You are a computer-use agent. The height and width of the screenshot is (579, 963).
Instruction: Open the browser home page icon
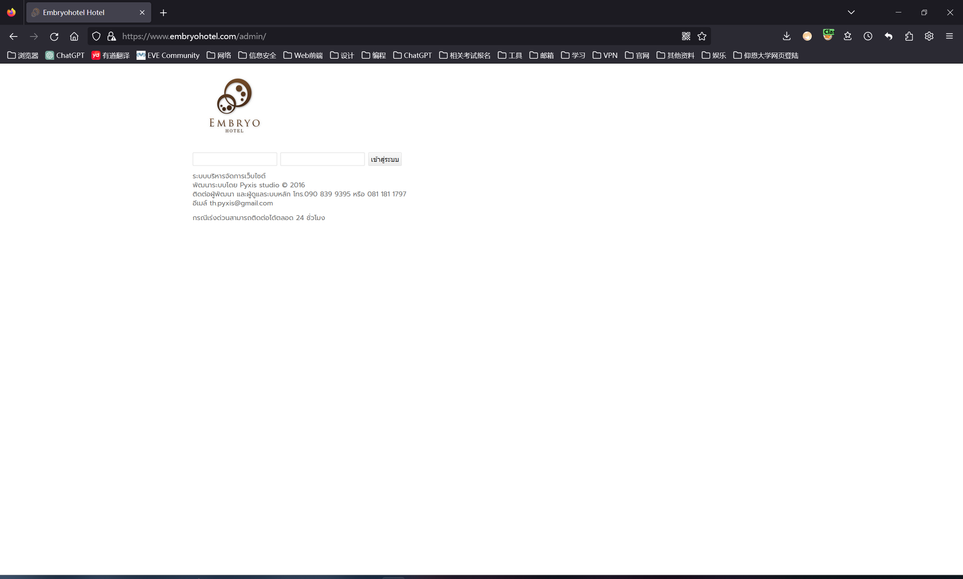(x=74, y=36)
